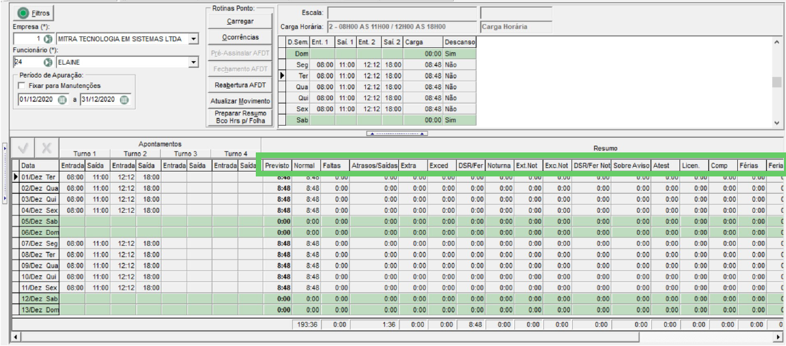This screenshot has height=346, width=786.
Task: Click the Pré-Assinalar AFDT button
Action: [240, 54]
